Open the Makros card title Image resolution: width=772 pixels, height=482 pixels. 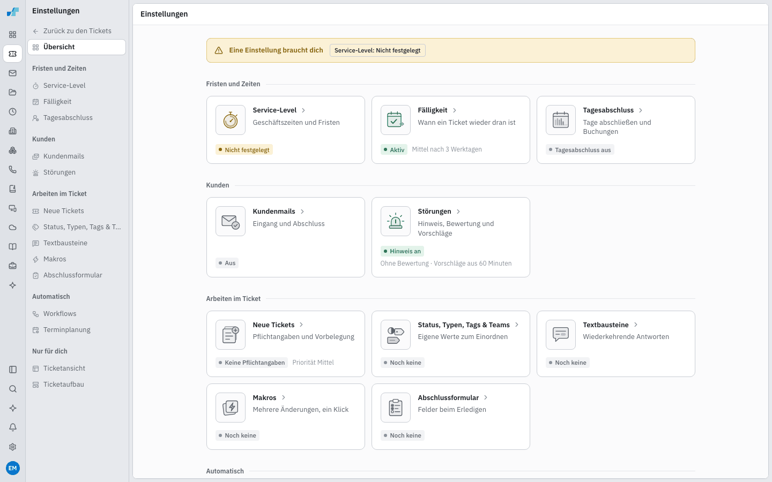[264, 397]
